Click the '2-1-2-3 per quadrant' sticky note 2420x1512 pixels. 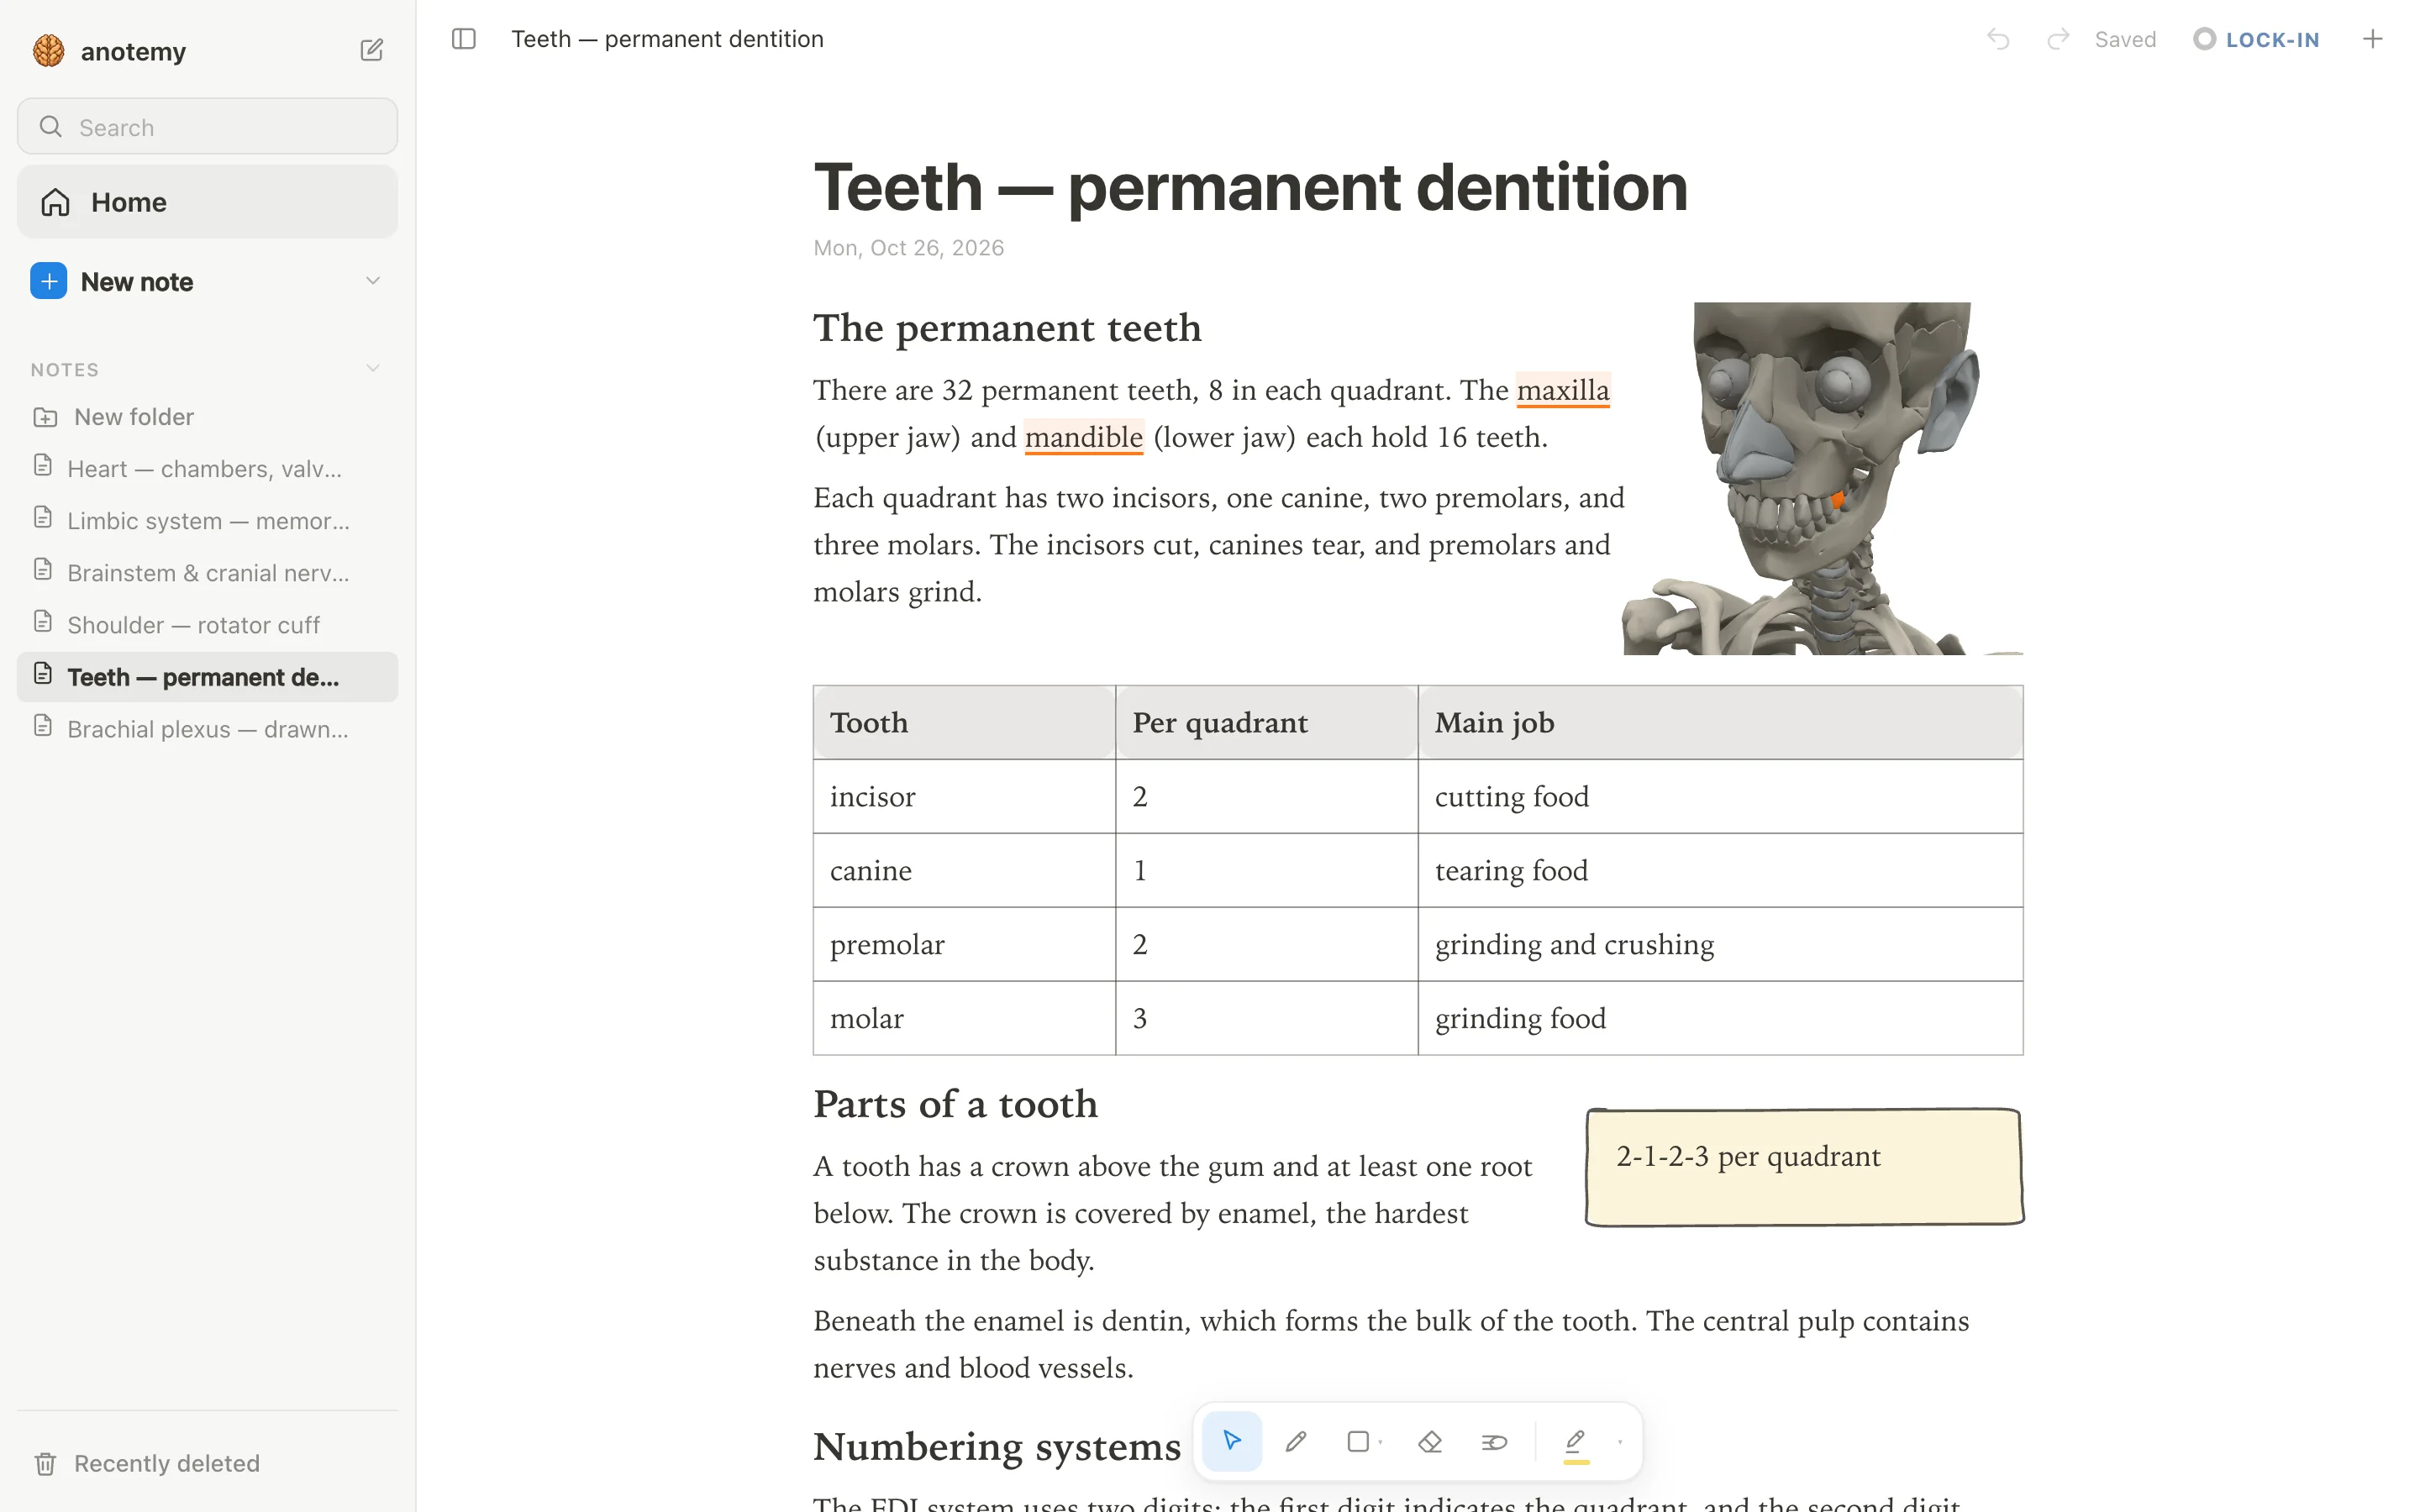1804,1167
